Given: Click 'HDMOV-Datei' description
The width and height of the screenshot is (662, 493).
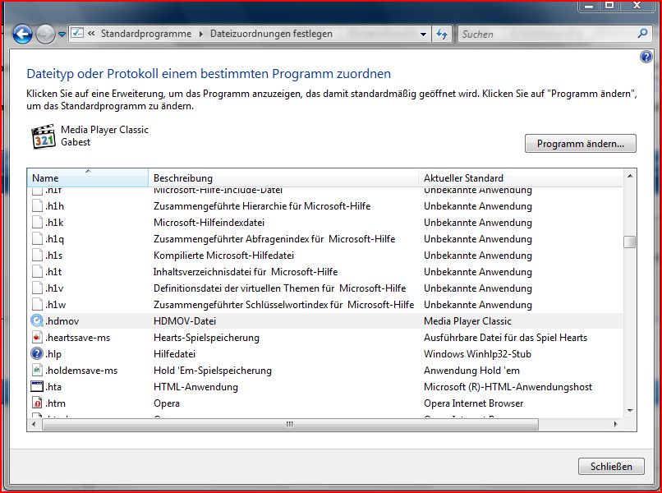Looking at the screenshot, I should click(185, 321).
